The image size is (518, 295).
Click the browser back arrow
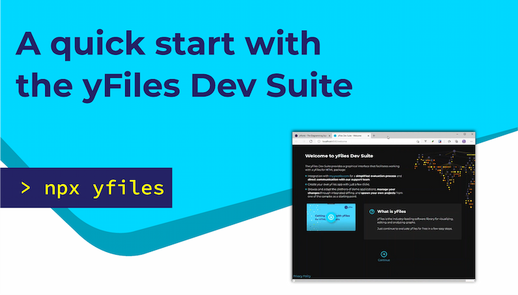(x=297, y=141)
